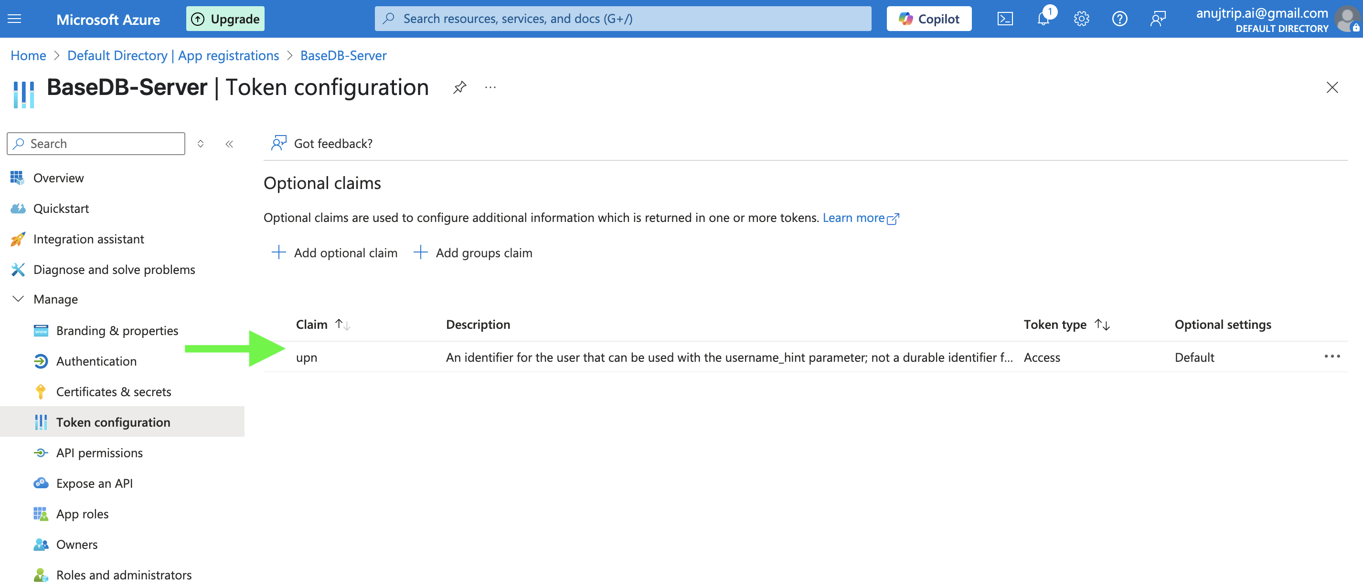Collapse the Manage section
1363x588 pixels.
[x=18, y=299]
